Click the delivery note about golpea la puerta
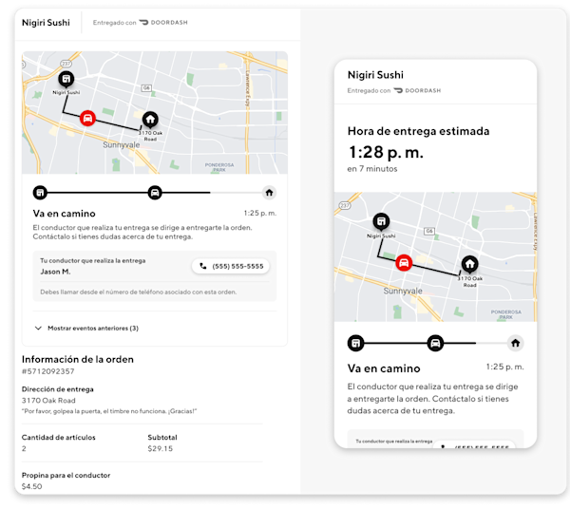Viewport: 570px width, 509px height. (109, 411)
